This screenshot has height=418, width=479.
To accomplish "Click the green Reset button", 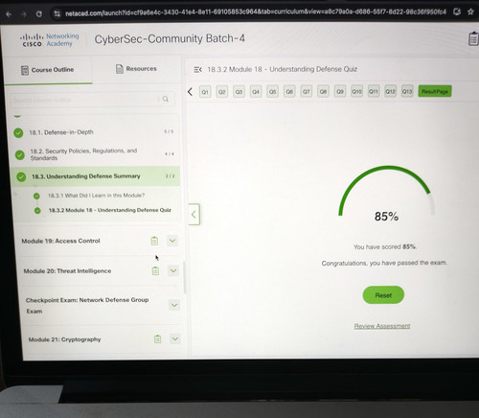I will tap(383, 295).
